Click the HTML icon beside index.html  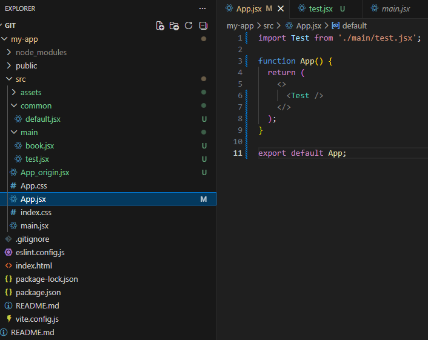click(x=8, y=265)
